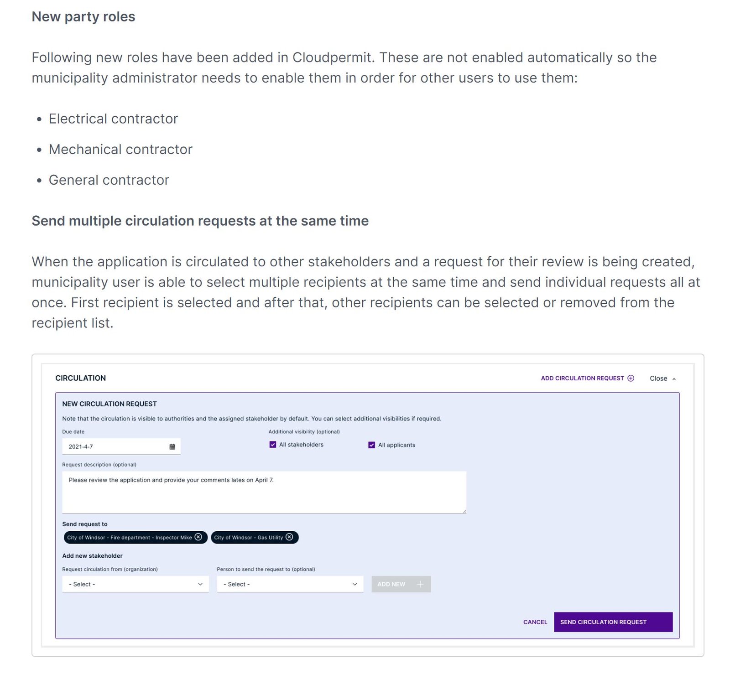Disable the All applicants visibility option

click(x=371, y=444)
